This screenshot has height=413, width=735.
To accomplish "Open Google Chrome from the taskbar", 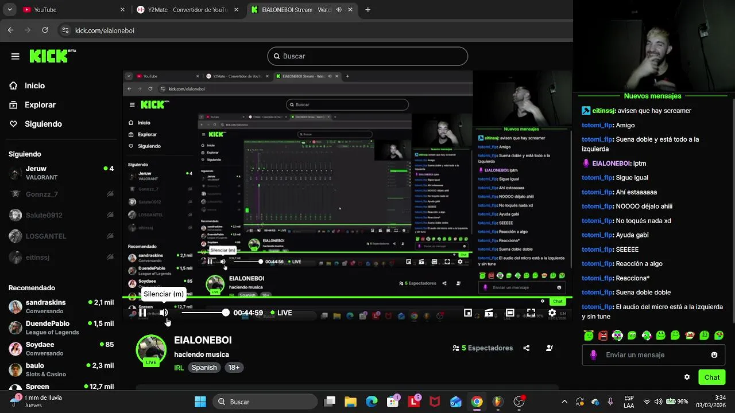I will point(477,402).
